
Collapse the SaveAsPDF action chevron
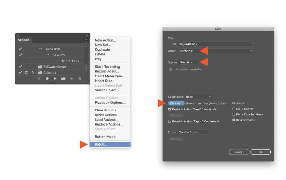click(41, 49)
